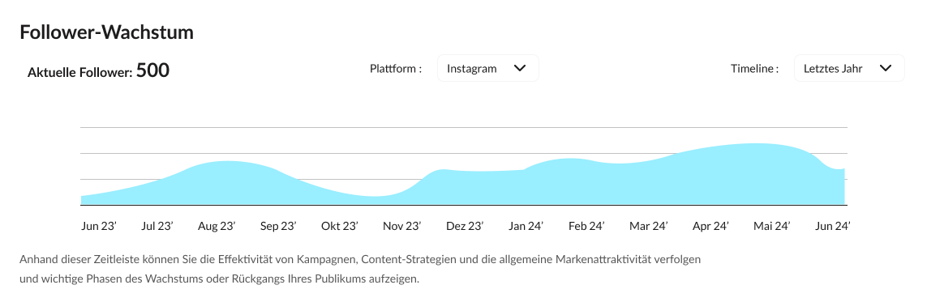Screen dimensions: 927x302
Task: Expand the Letztes Jahr timeline dropdown
Action: click(849, 68)
